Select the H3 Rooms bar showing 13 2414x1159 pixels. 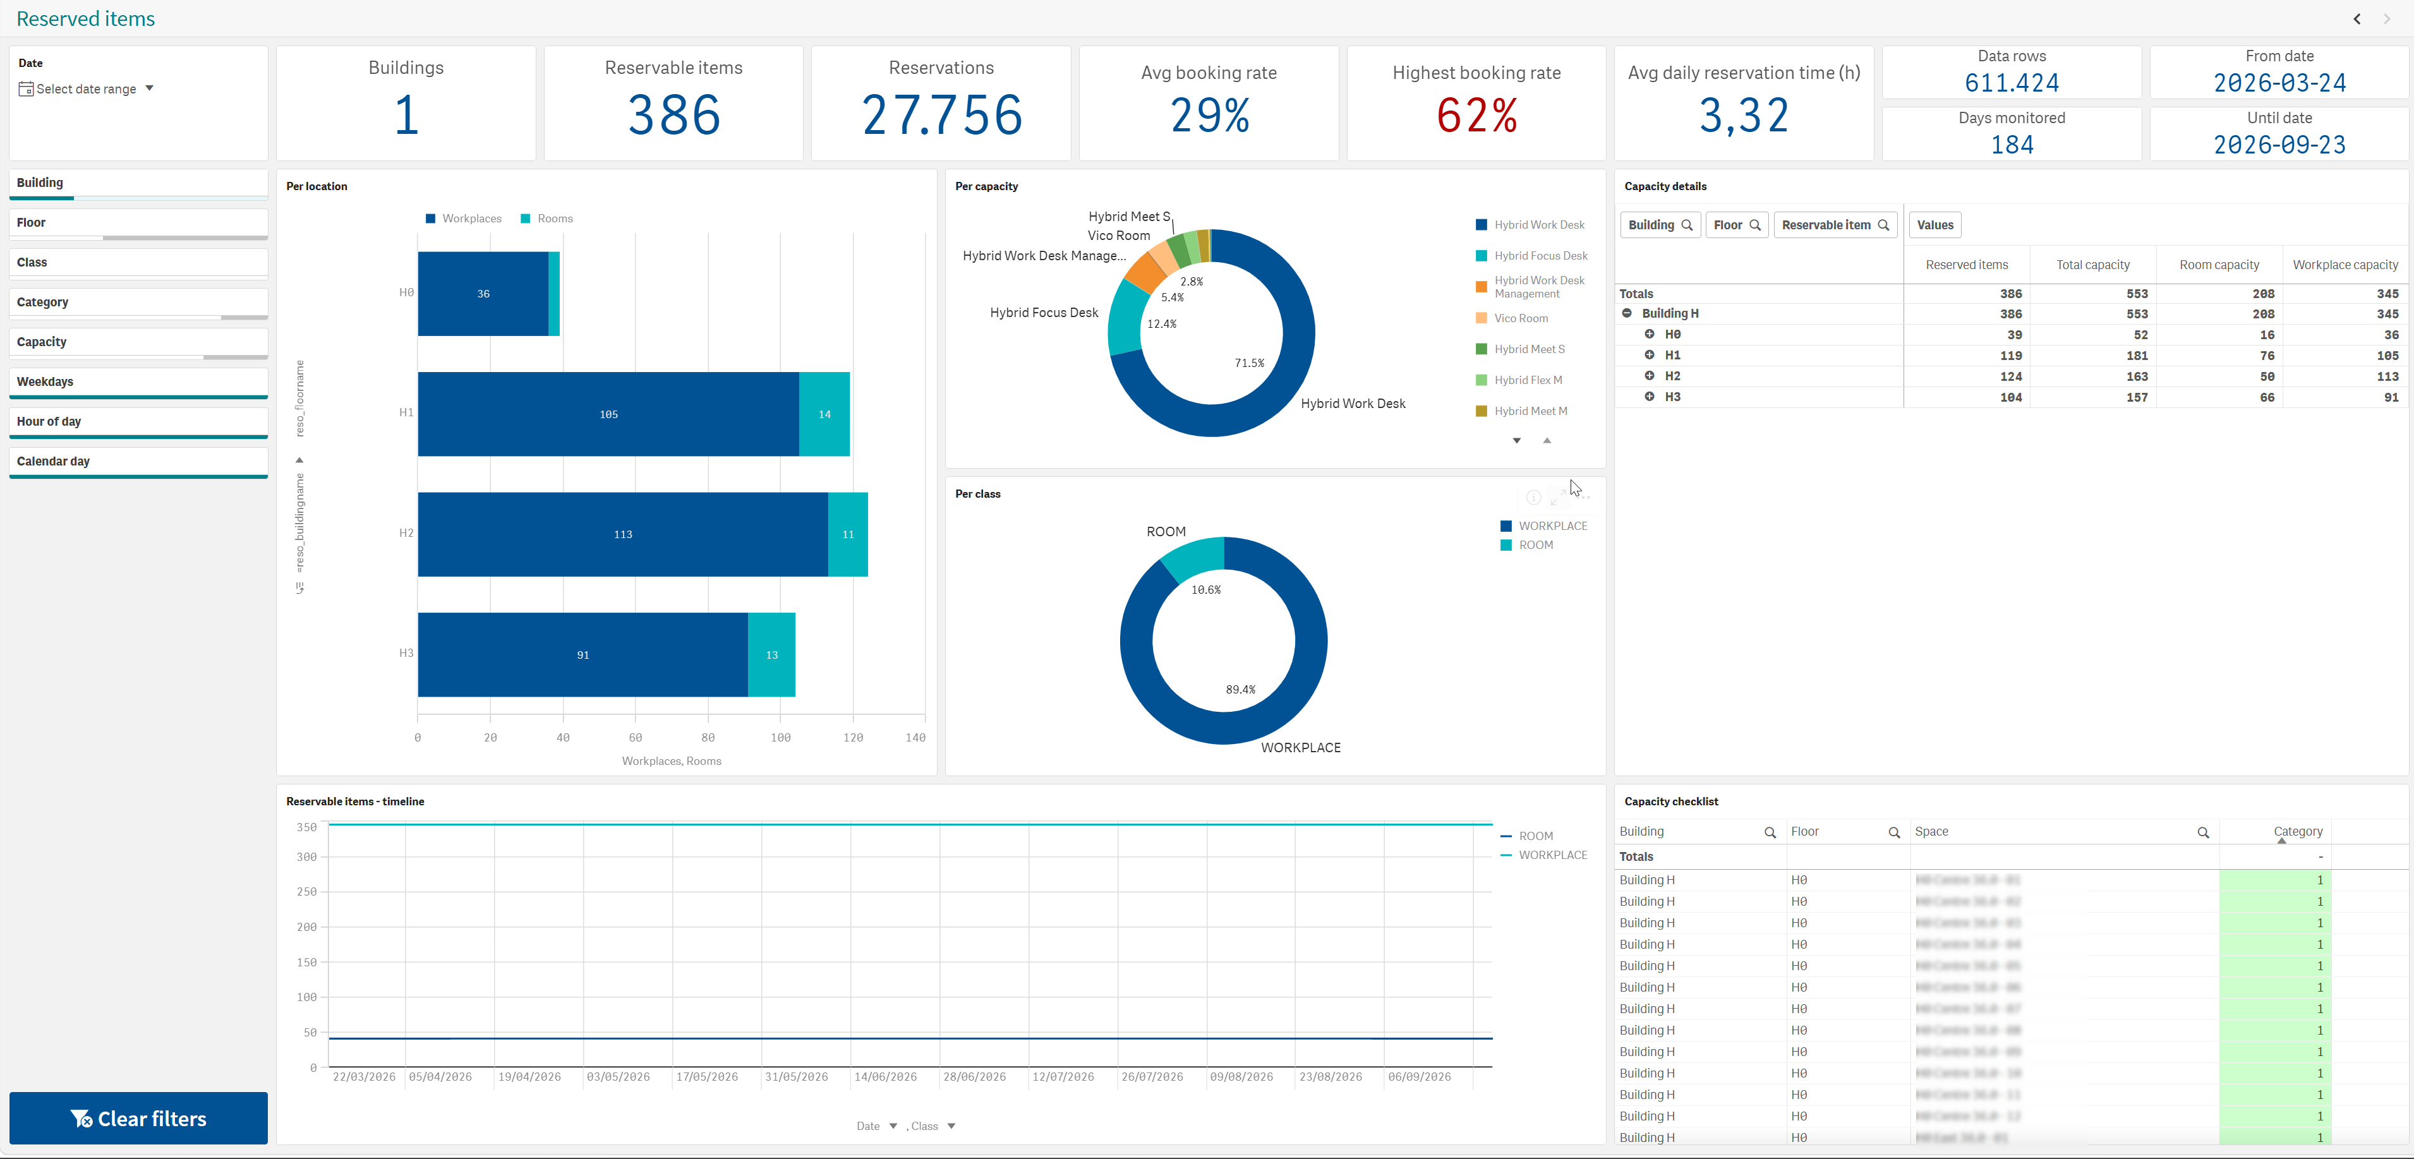point(771,655)
